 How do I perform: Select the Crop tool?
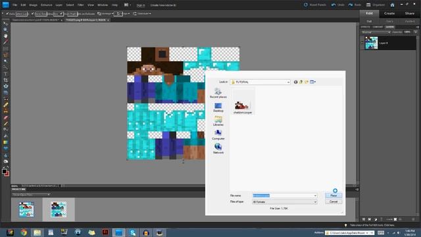click(x=5, y=80)
